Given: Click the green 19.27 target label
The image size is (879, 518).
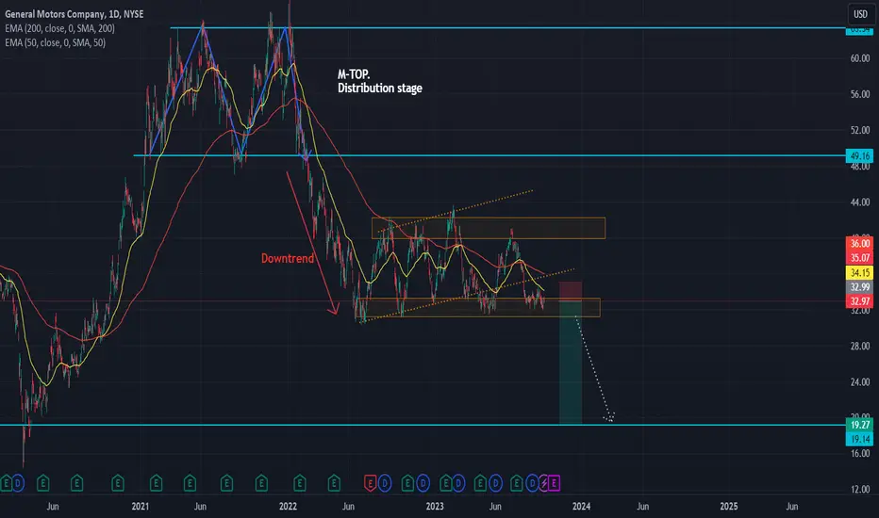Looking at the screenshot, I should 859,425.
